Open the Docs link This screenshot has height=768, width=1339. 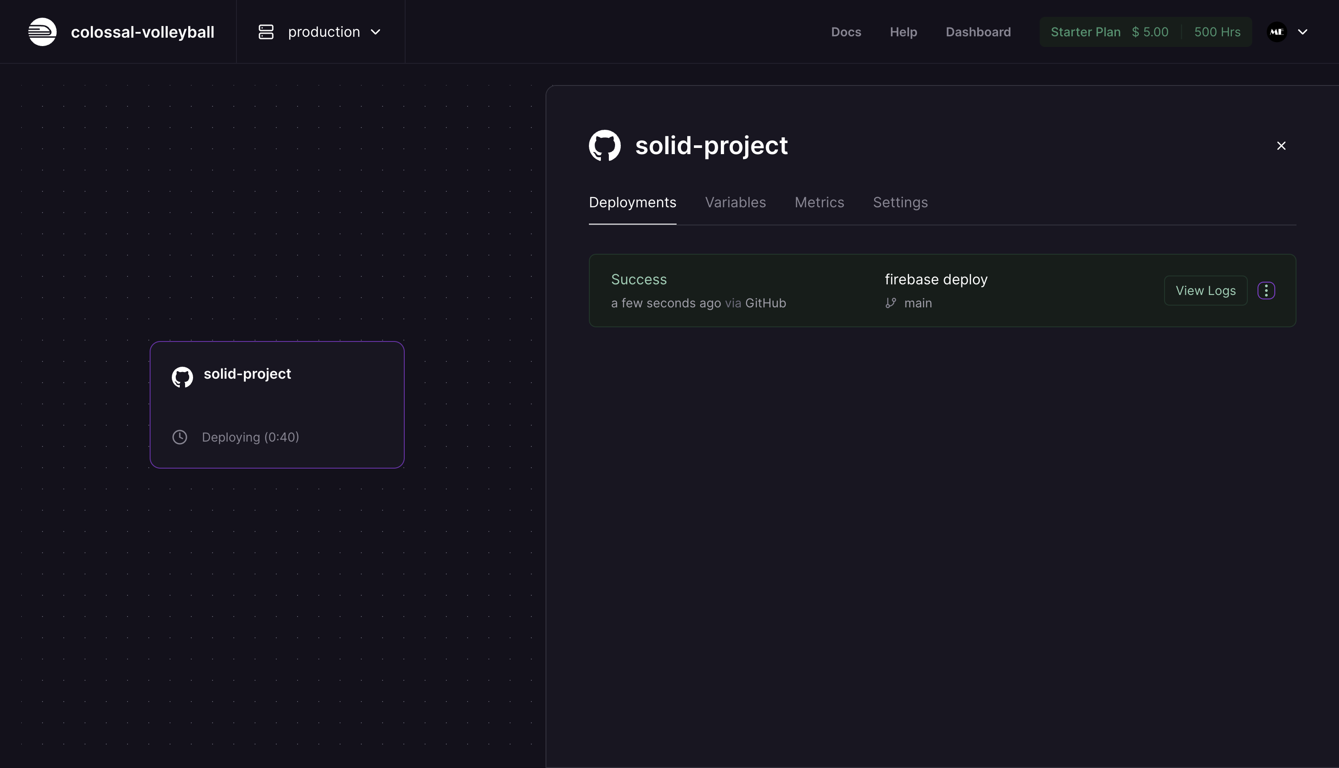[846, 31]
